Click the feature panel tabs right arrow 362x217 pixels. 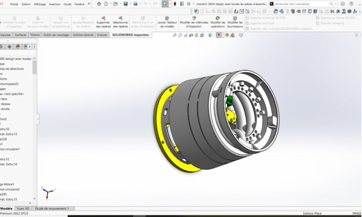[x=35, y=47]
